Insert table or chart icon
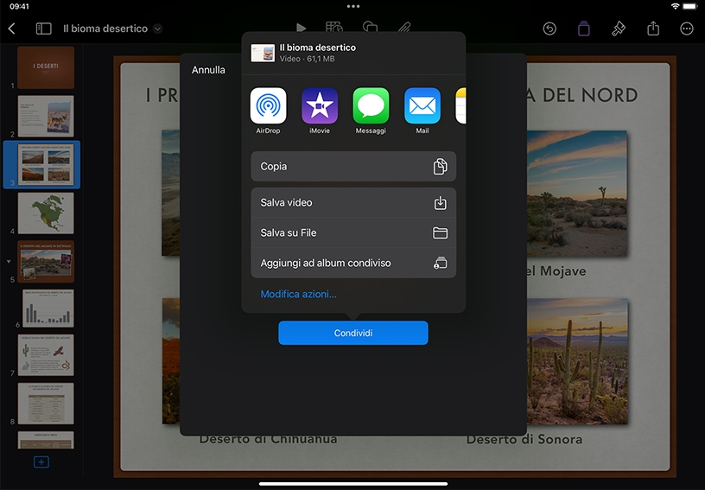This screenshot has width=705, height=490. [334, 28]
